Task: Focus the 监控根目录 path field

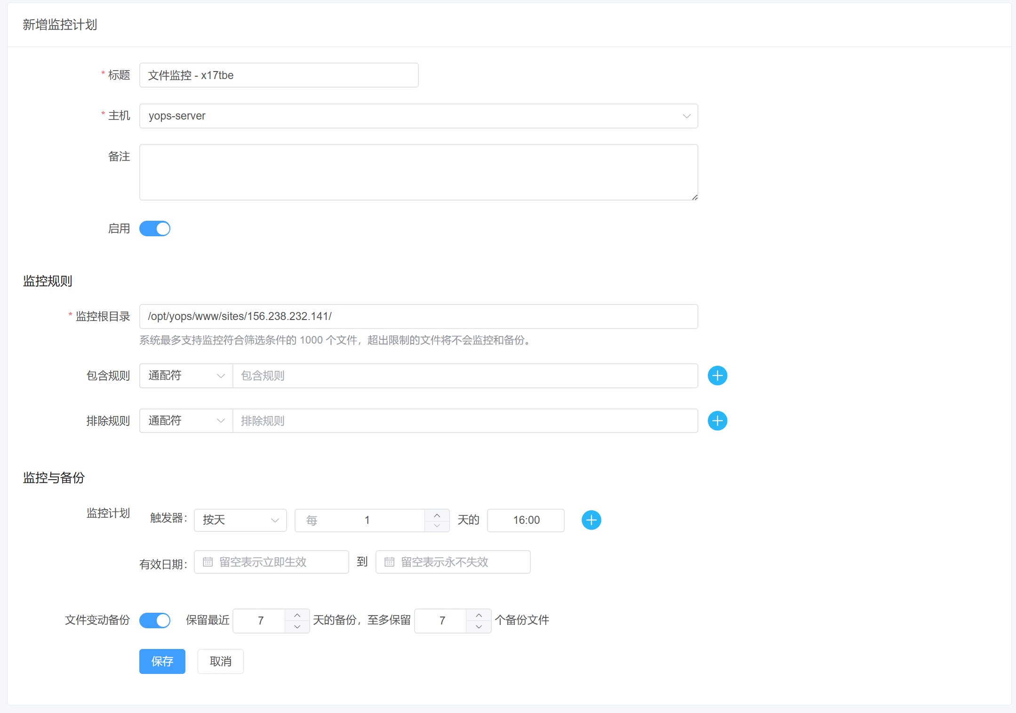Action: click(x=418, y=316)
